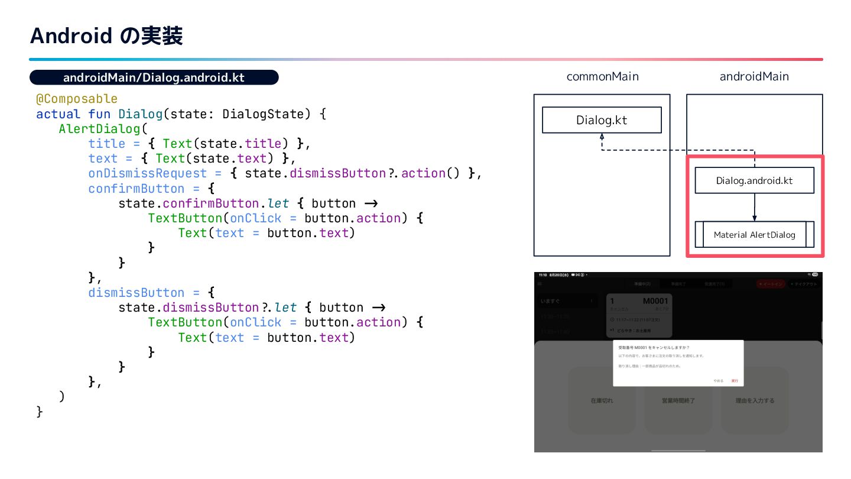Click the home indicator bar of tablet screenshot
The width and height of the screenshot is (851, 479).
[x=678, y=449]
